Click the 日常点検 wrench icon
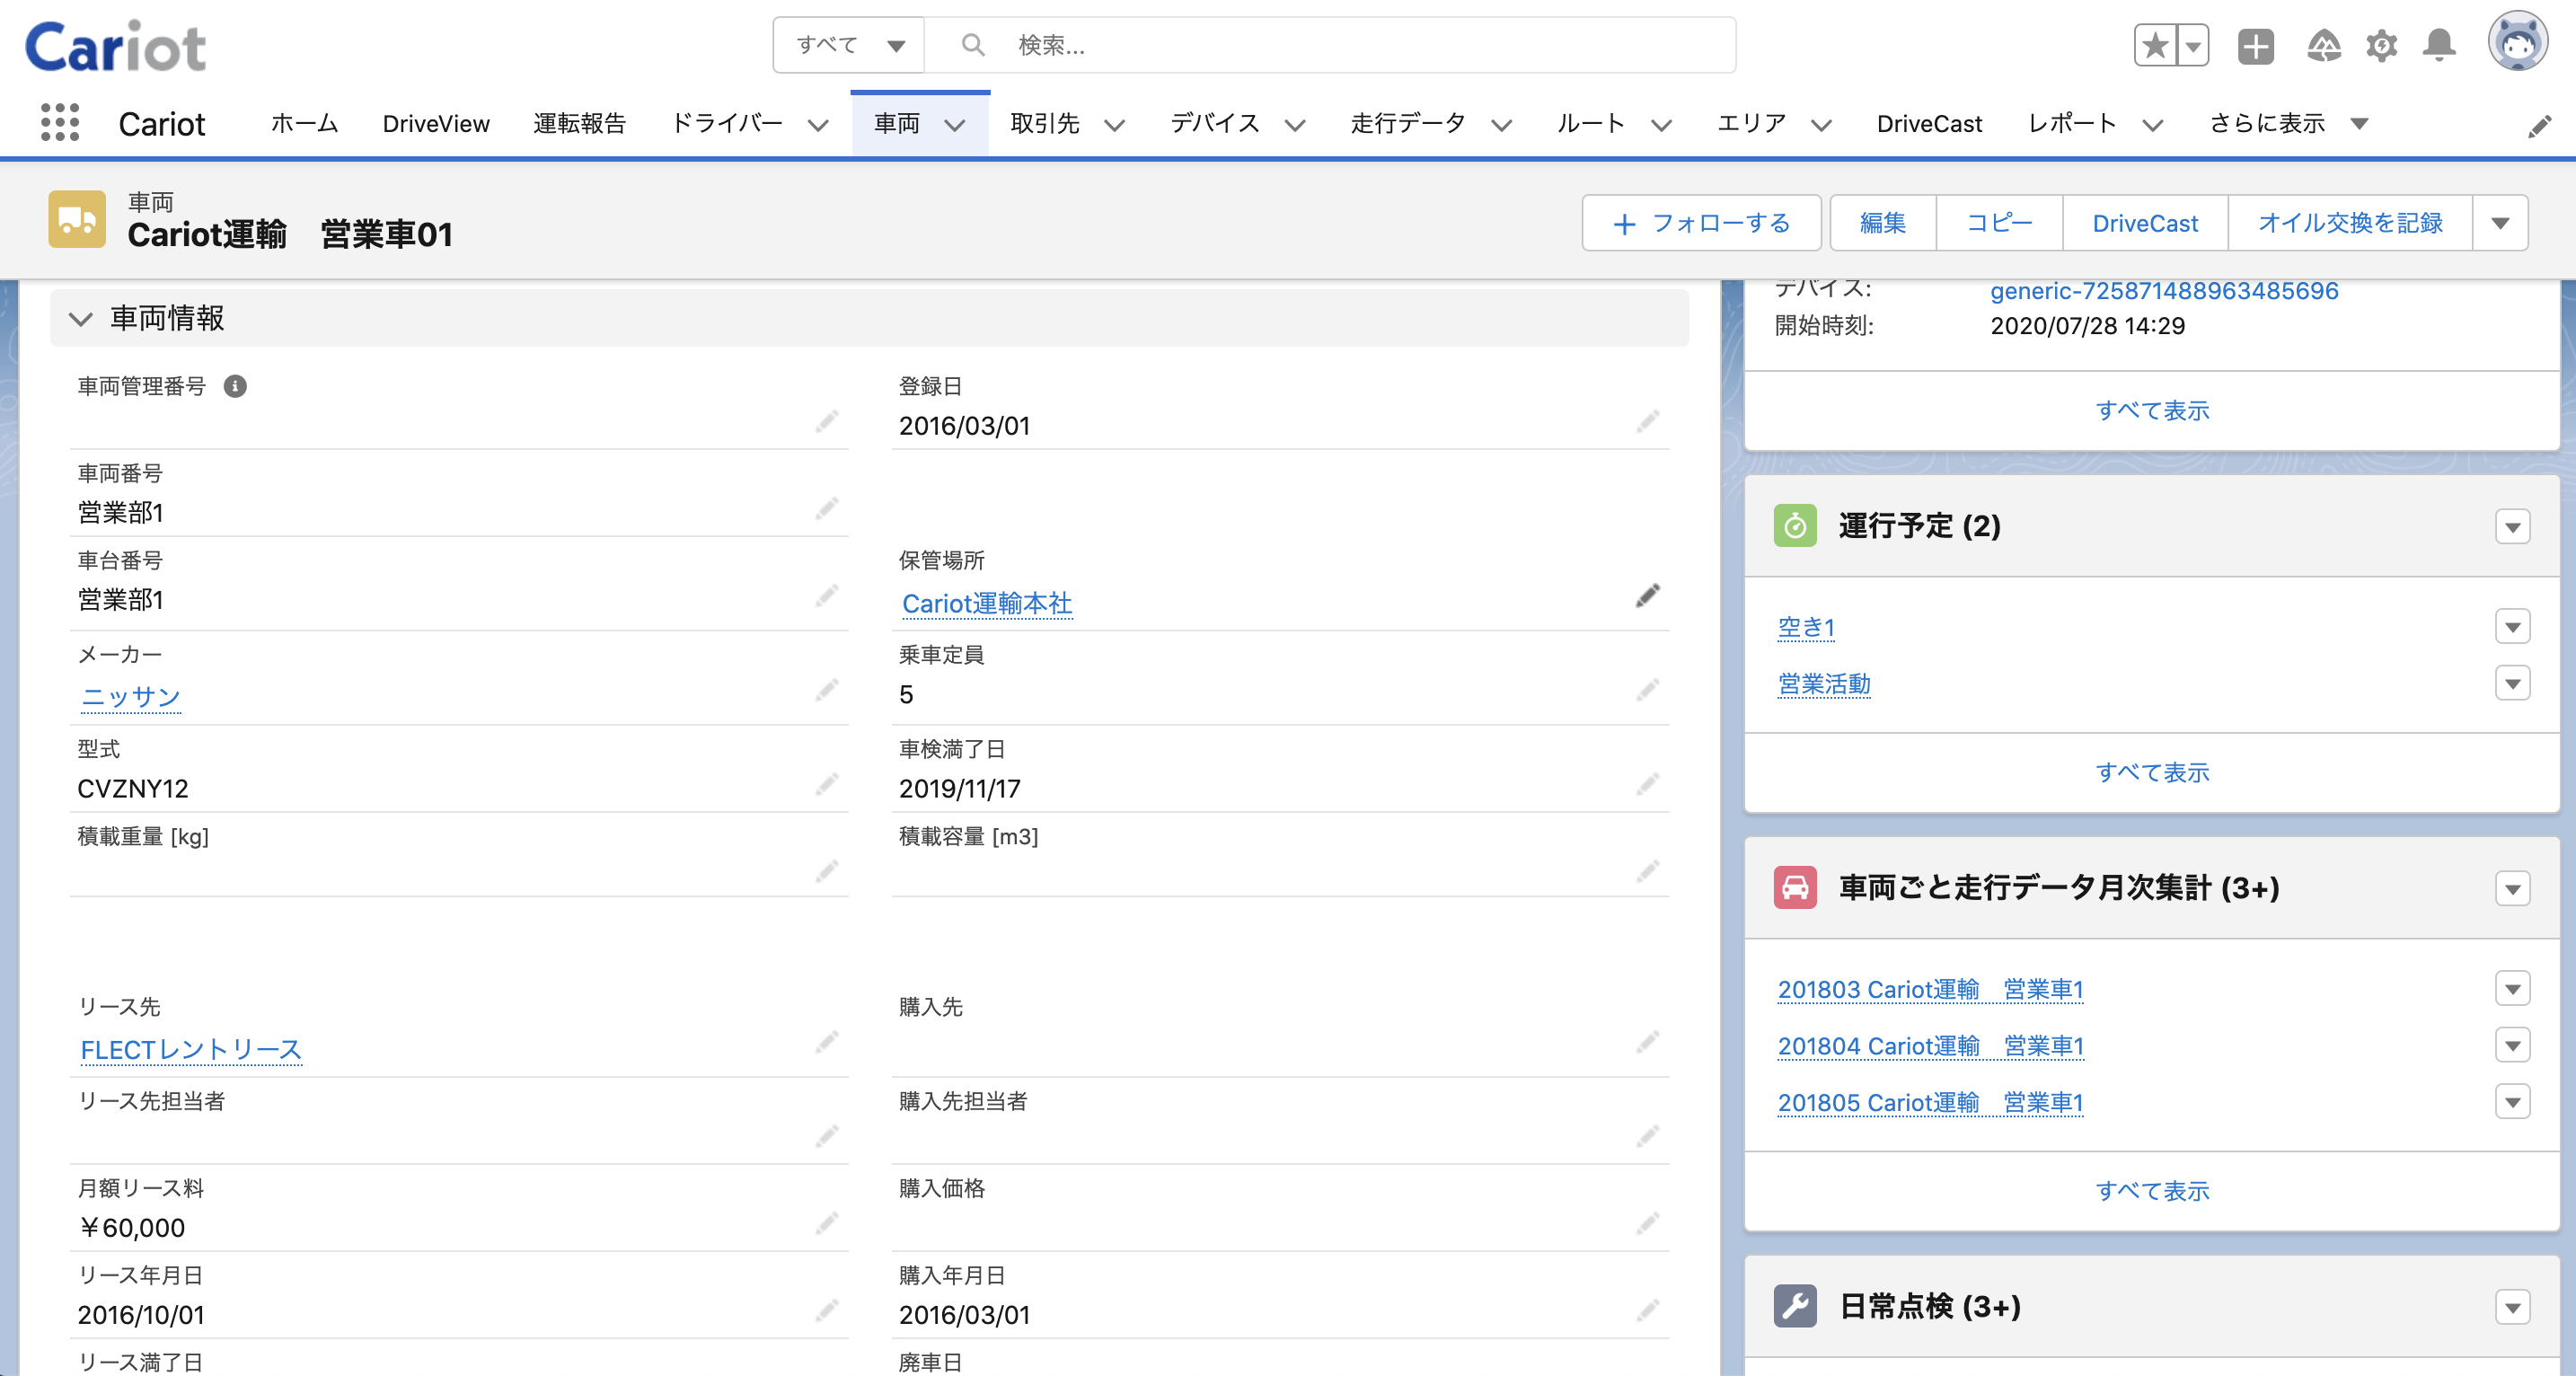Image resolution: width=2576 pixels, height=1376 pixels. click(1795, 1306)
